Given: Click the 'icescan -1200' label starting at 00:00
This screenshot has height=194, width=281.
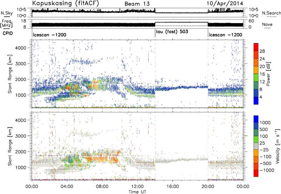Looking at the screenshot, I should [50, 35].
